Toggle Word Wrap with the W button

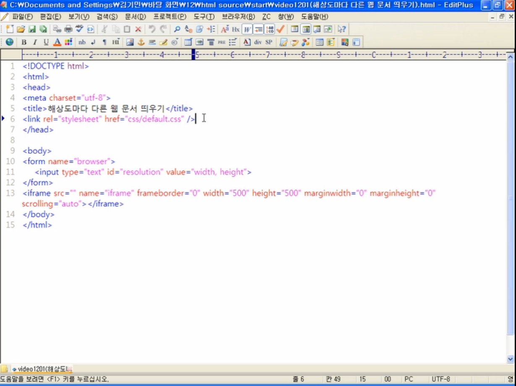pos(247,29)
